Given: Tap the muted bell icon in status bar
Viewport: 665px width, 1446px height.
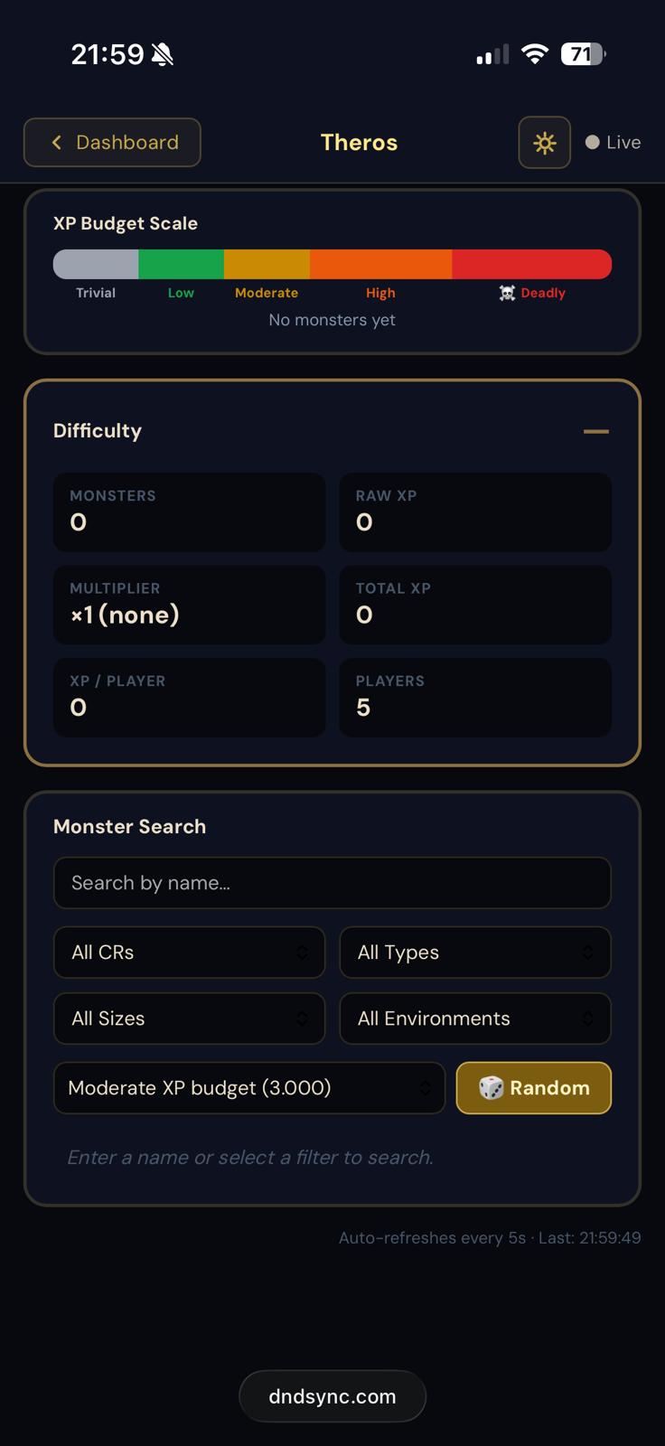Looking at the screenshot, I should (x=163, y=55).
